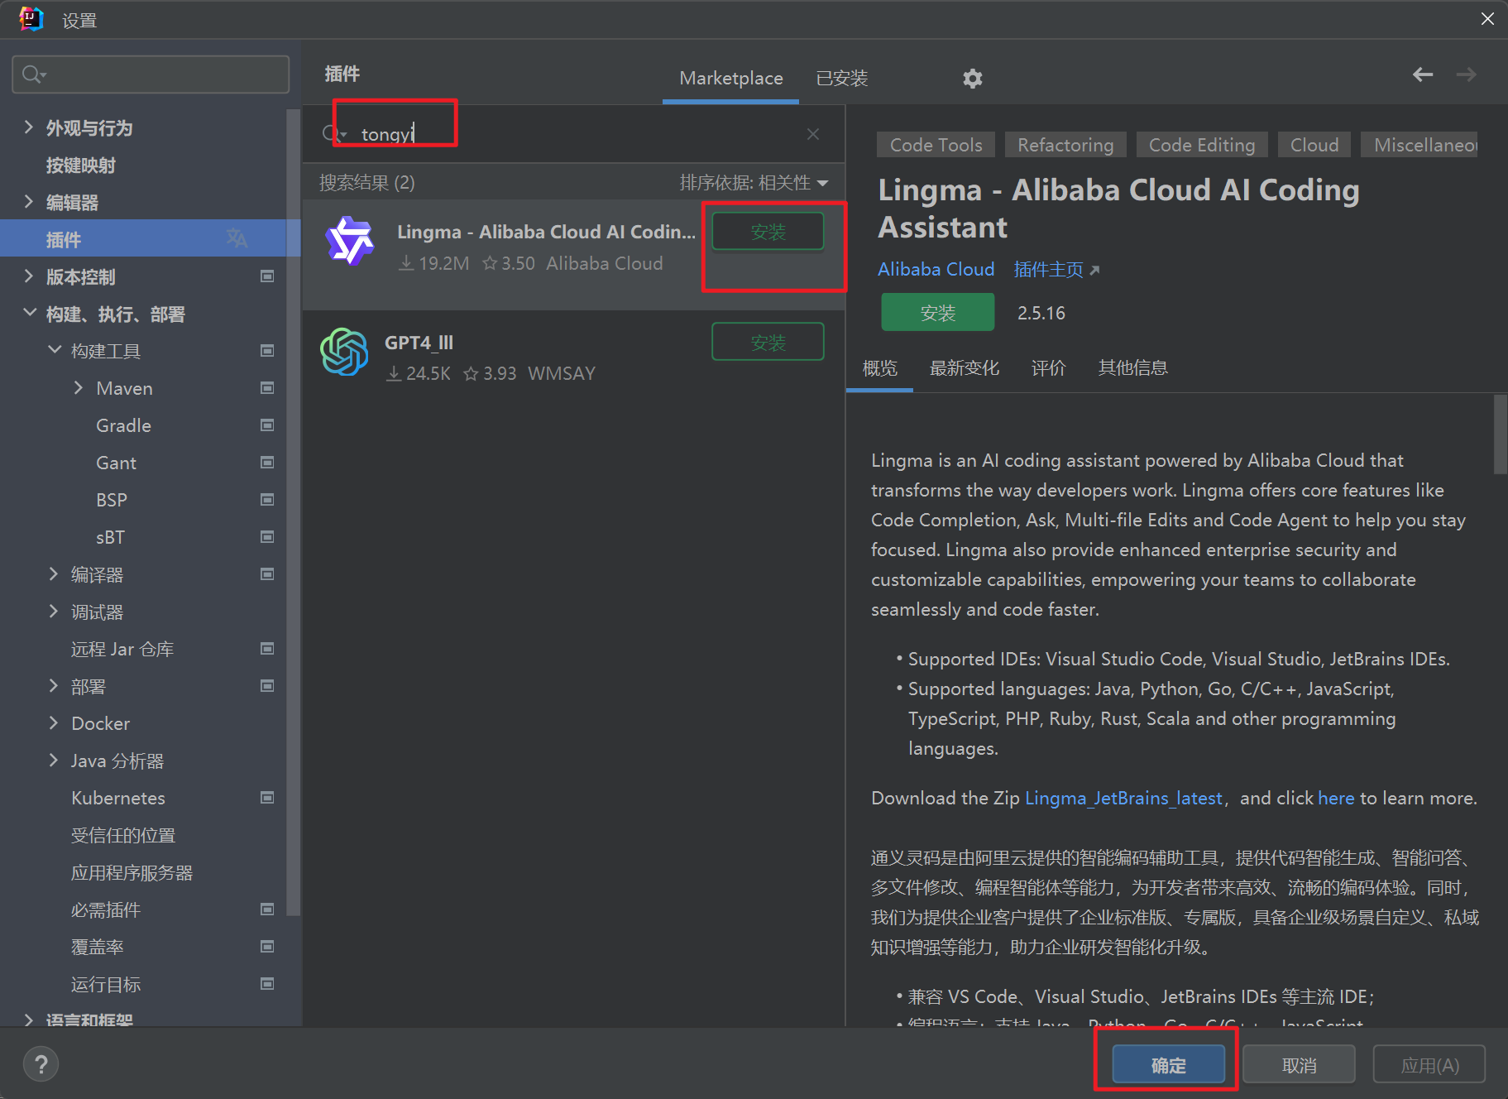The width and height of the screenshot is (1508, 1099).
Task: Expand the Docker settings node
Action: pos(54,723)
